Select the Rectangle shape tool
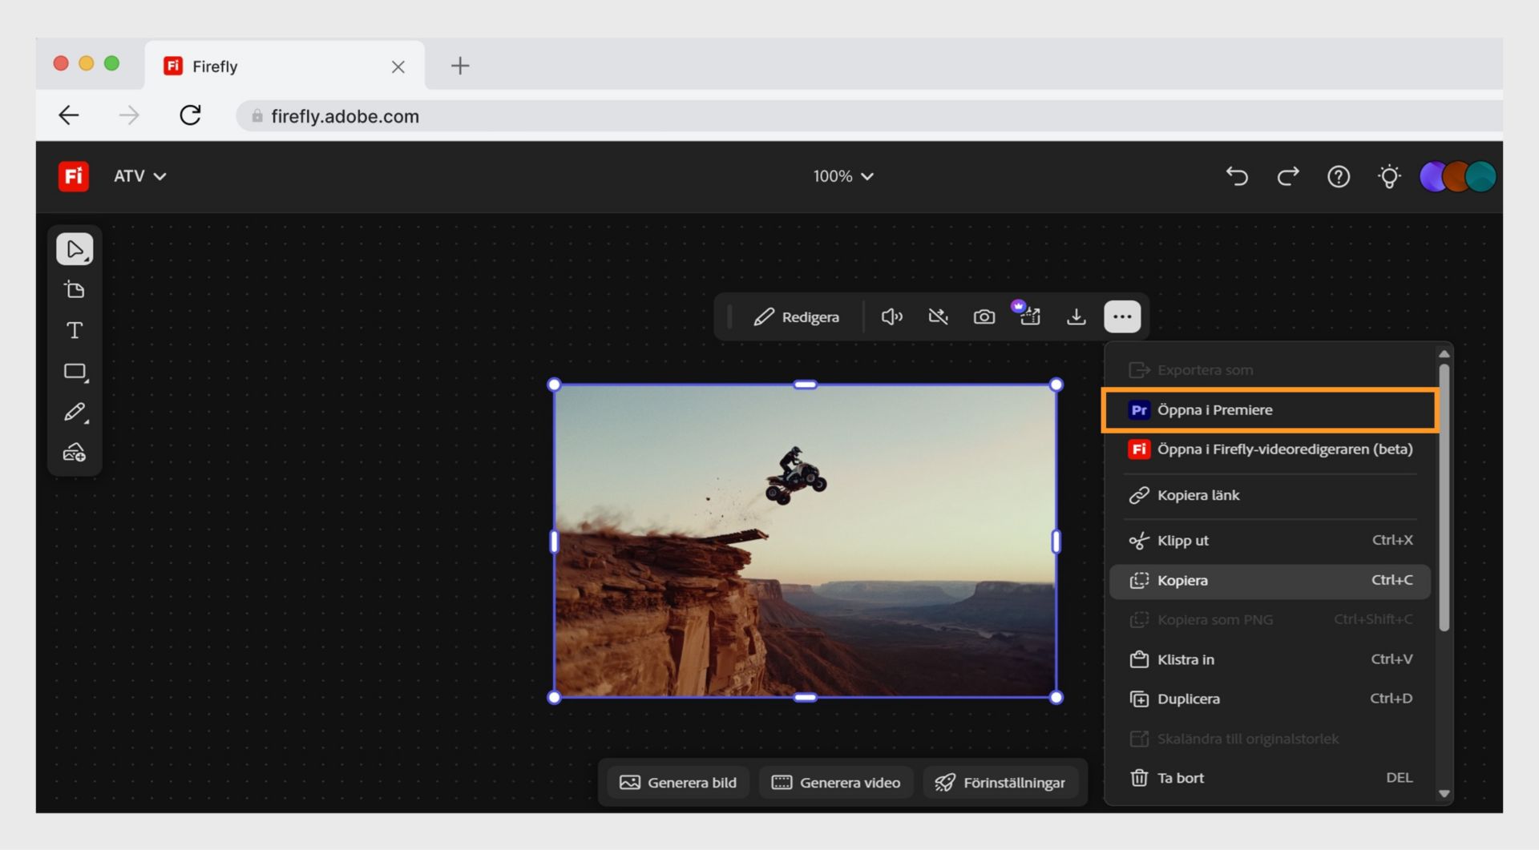This screenshot has width=1539, height=850. coord(75,371)
